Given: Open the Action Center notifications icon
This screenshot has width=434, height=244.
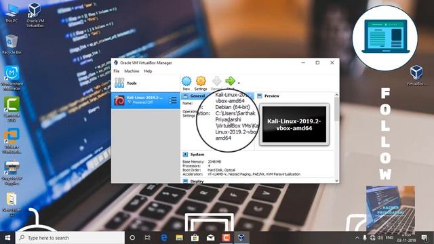Looking at the screenshot, I should pyautogui.click(x=424, y=238).
